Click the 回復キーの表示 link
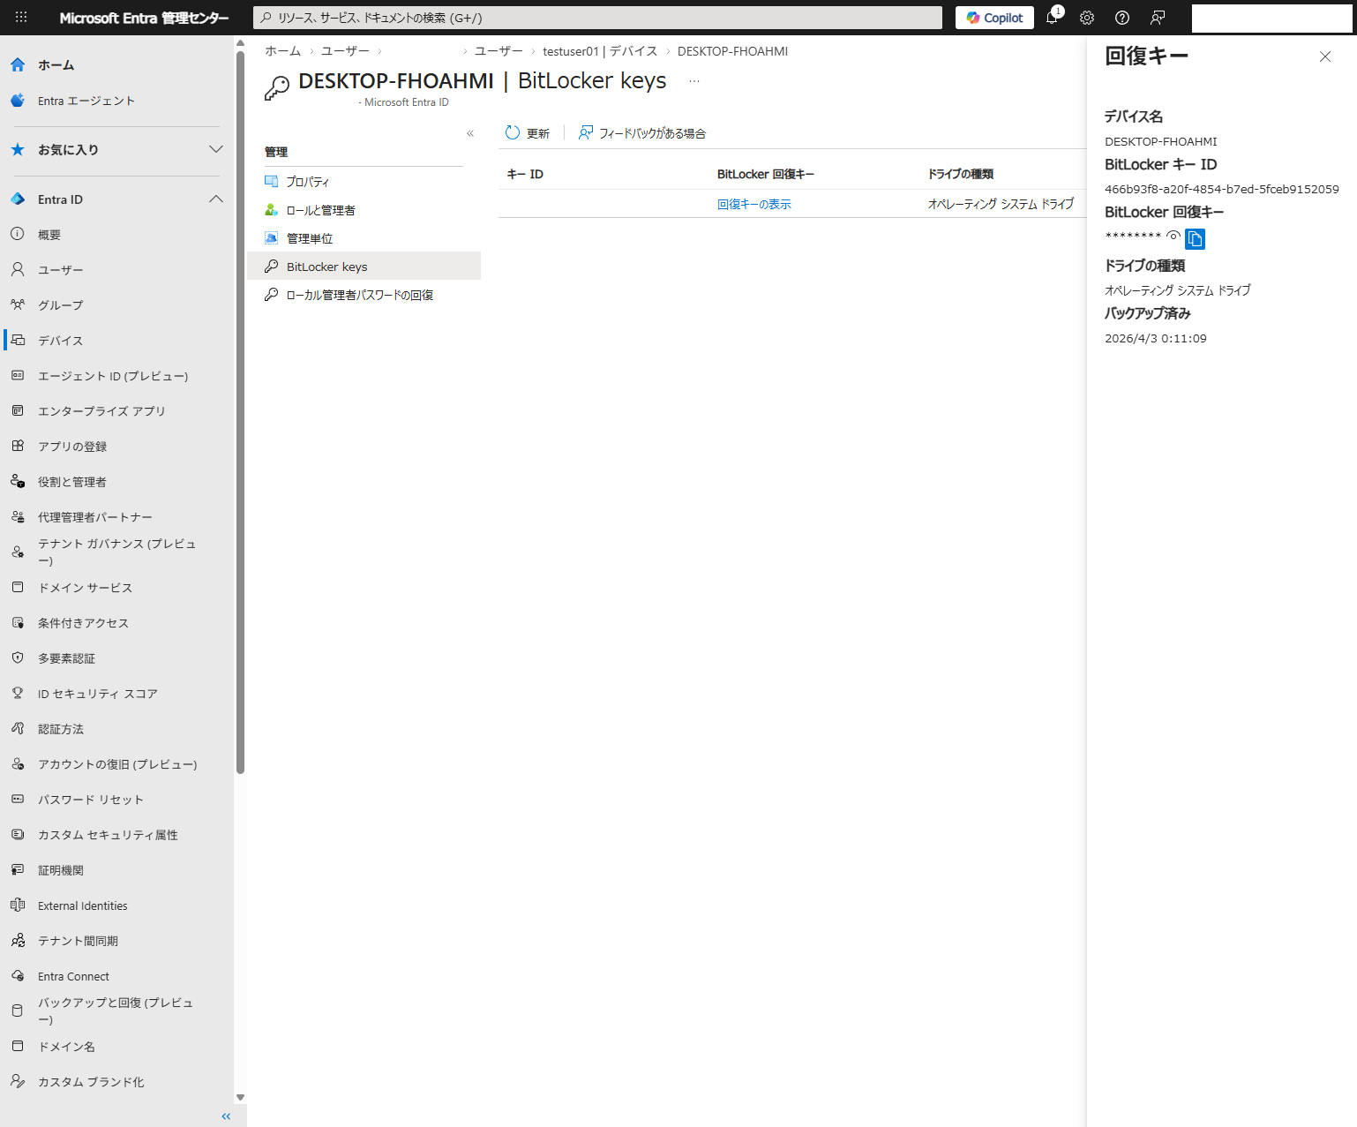Viewport: 1357px width, 1127px height. click(x=753, y=204)
